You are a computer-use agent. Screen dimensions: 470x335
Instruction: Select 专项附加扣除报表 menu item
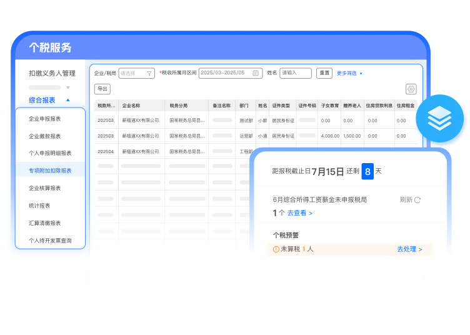(x=50, y=171)
